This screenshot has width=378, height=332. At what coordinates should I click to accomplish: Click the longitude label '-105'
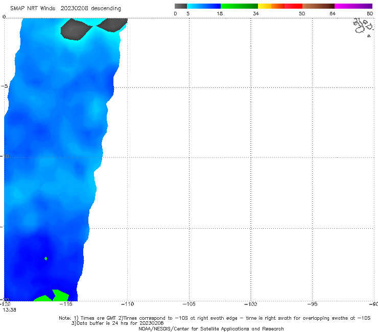click(x=189, y=304)
